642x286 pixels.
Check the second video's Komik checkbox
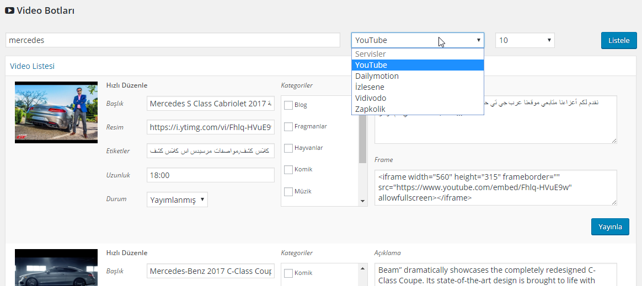click(x=288, y=273)
